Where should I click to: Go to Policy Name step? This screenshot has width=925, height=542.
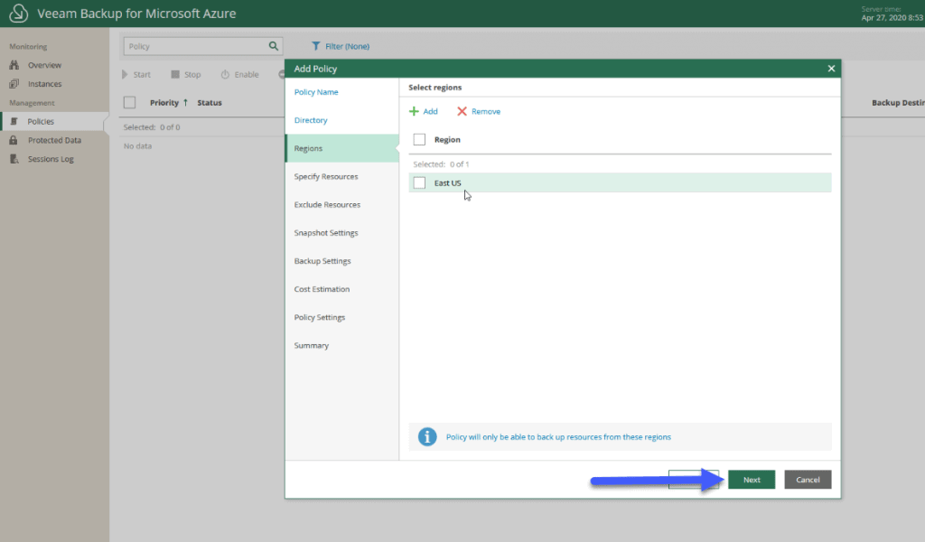[316, 92]
